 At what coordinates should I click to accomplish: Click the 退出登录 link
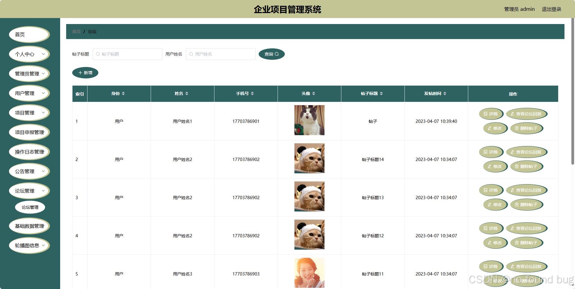pos(551,9)
